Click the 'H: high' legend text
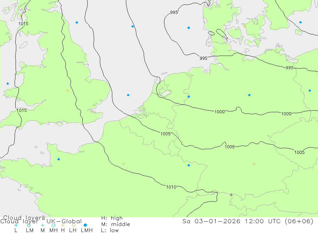 tap(112, 218)
